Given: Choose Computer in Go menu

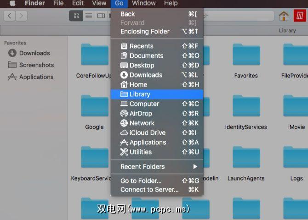Looking at the screenshot, I should point(157,104).
